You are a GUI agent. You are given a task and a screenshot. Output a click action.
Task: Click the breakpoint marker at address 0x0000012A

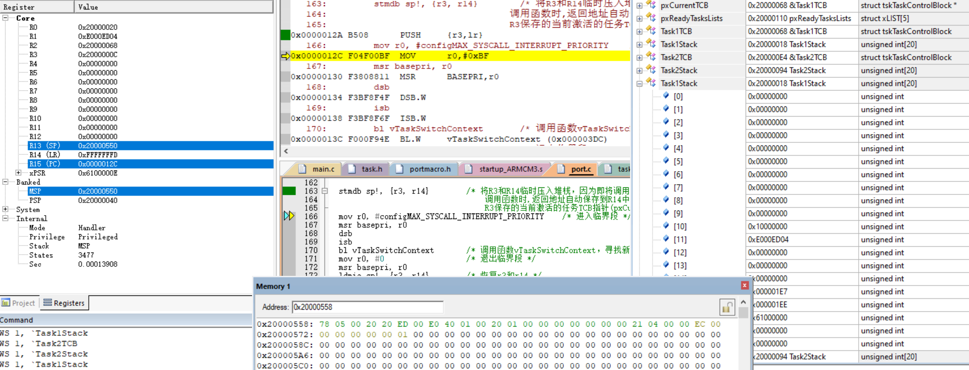click(285, 35)
